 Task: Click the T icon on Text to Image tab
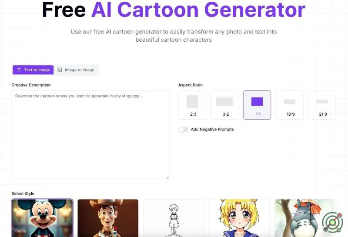point(19,70)
